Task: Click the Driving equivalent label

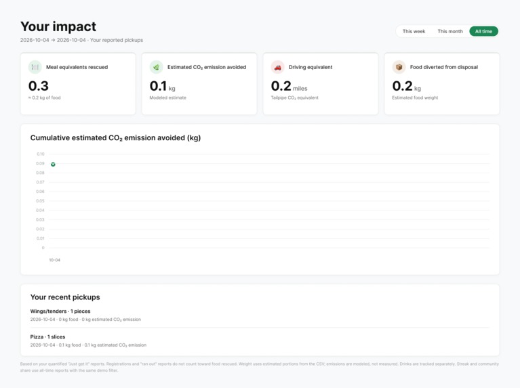Action: (311, 67)
